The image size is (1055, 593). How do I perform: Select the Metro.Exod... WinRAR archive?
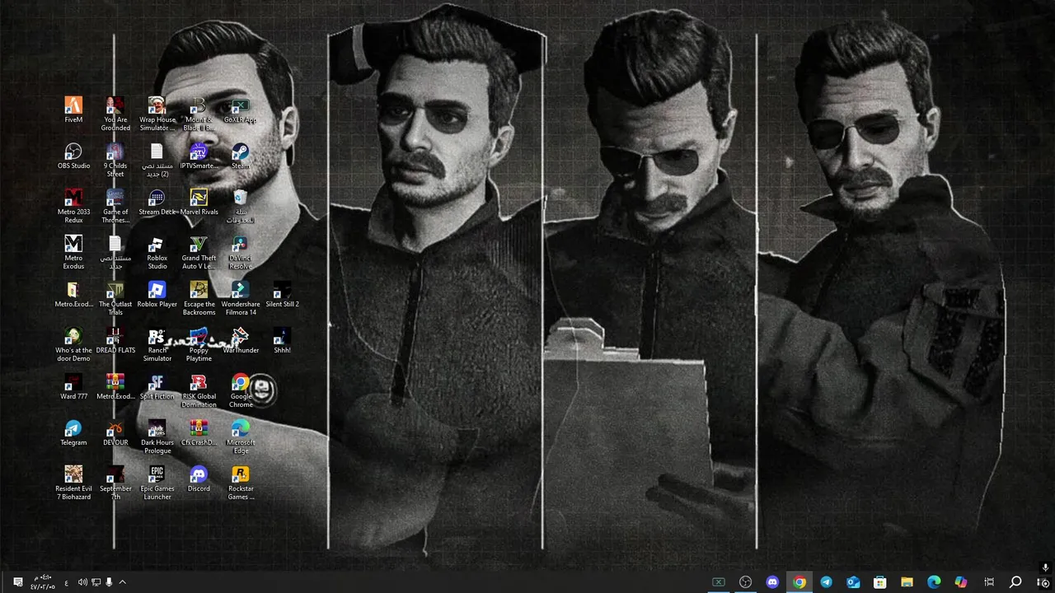(115, 387)
